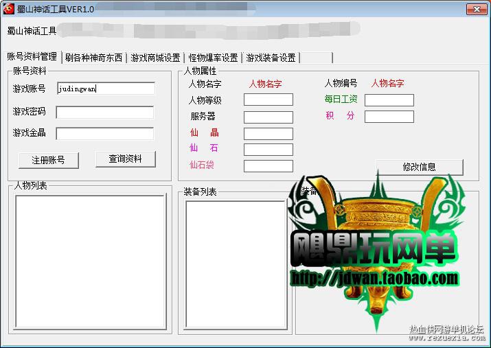This screenshot has height=348, width=491.
Task: Select the 怪物爆率设置 tab
Action: [213, 58]
